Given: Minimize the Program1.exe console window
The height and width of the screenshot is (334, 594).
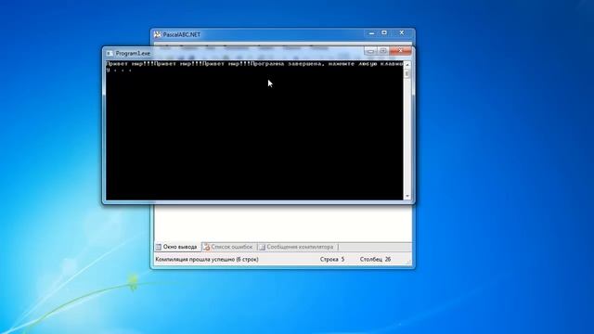Looking at the screenshot, I should 370,51.
